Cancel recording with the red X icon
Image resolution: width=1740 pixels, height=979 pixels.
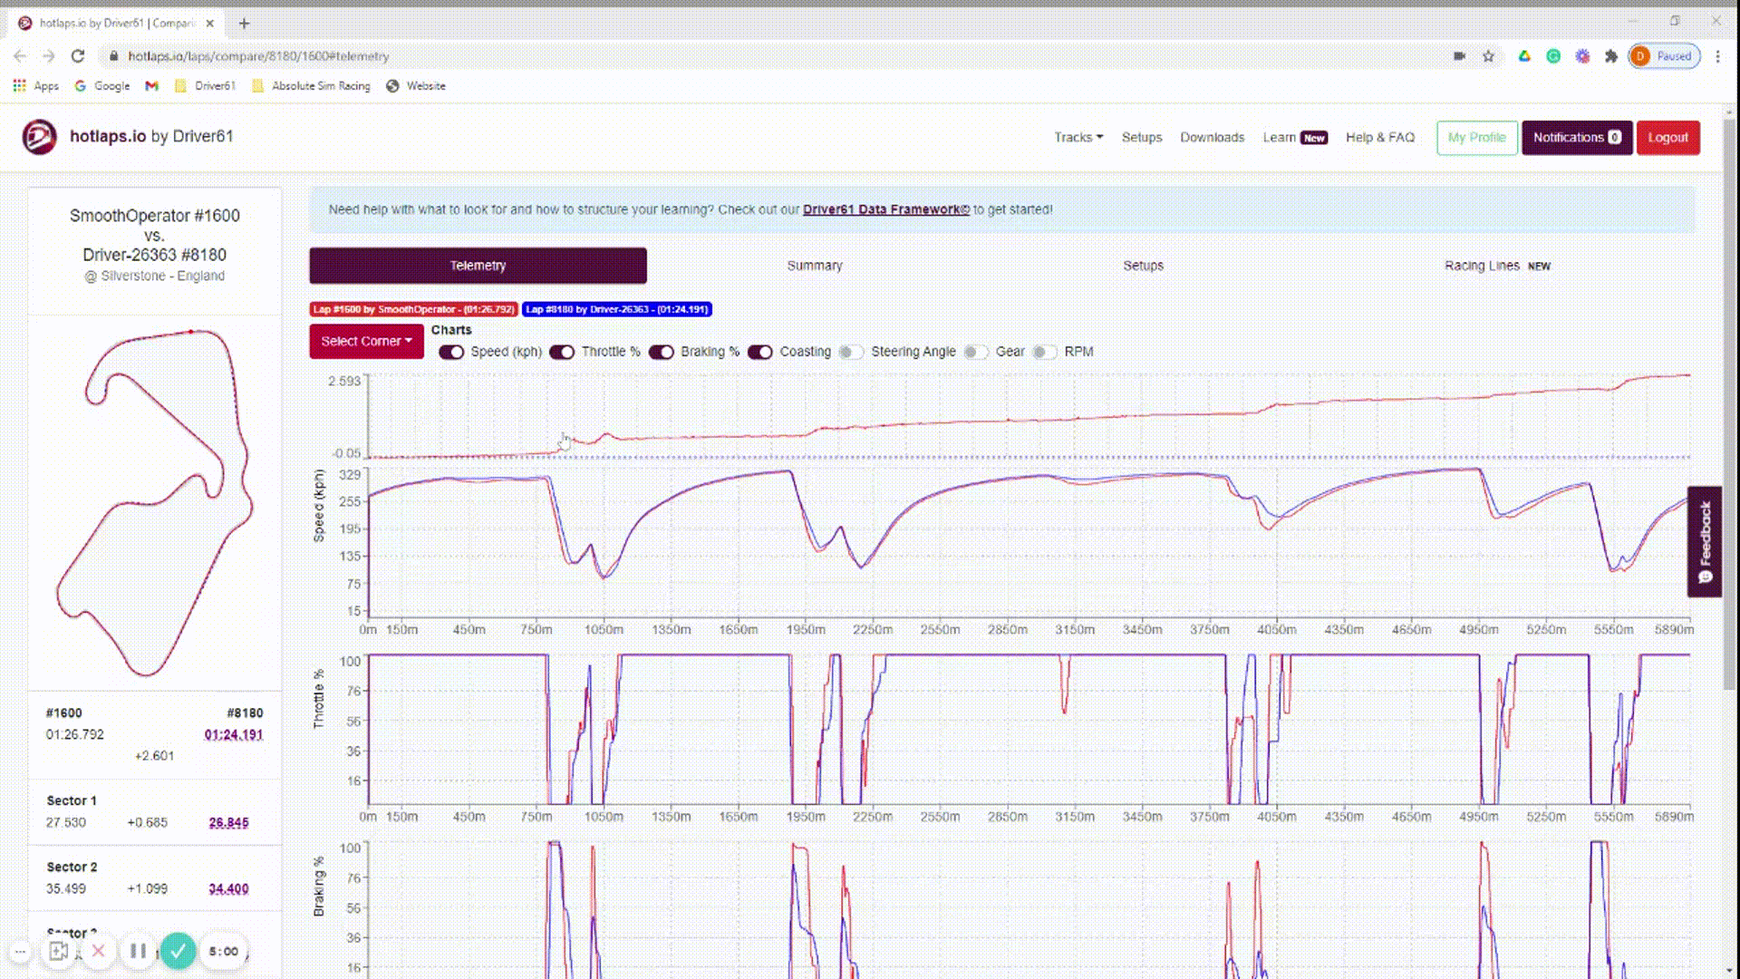(99, 951)
